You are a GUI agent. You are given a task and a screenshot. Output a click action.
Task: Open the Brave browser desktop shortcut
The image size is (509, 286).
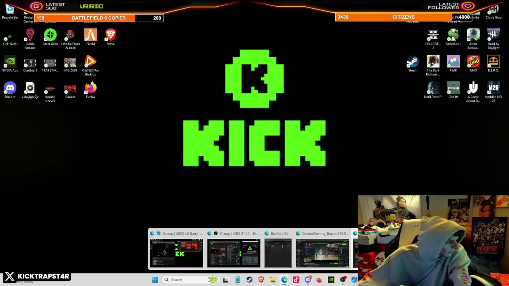pos(111,38)
